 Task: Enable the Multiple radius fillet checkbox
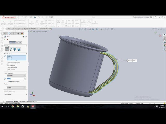click(x=8, y=82)
